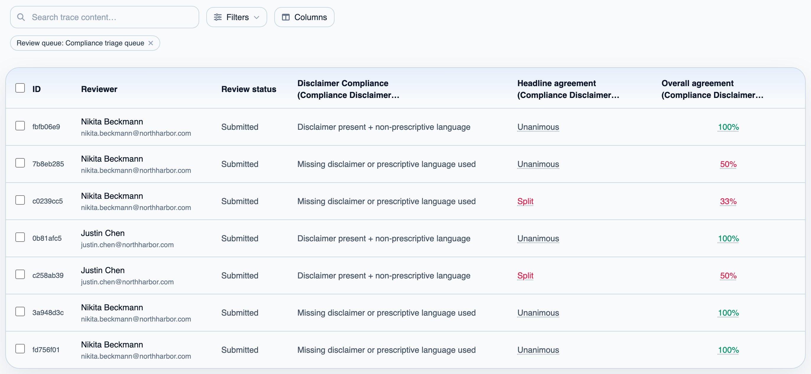Image resolution: width=811 pixels, height=374 pixels.
Task: Click trace ID 0b81afc5
Action: [47, 238]
